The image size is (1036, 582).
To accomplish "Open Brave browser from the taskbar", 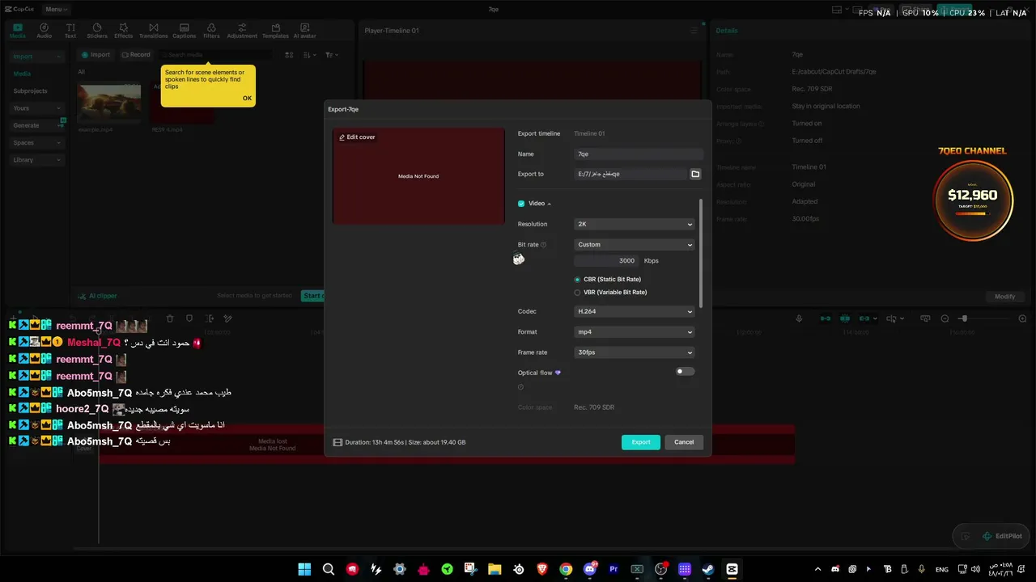I will coord(542,569).
